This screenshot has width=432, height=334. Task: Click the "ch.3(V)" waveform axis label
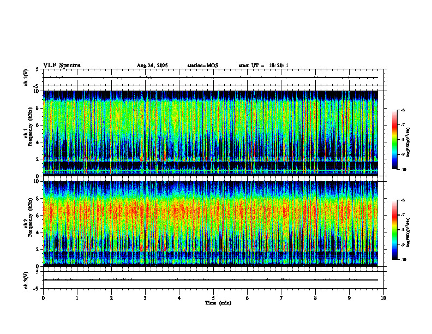tap(26, 281)
